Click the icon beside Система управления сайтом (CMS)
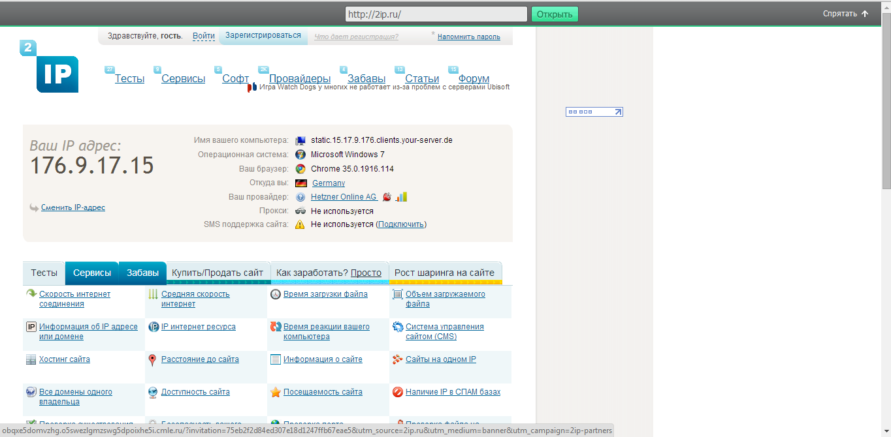This screenshot has height=437, width=891. [397, 327]
